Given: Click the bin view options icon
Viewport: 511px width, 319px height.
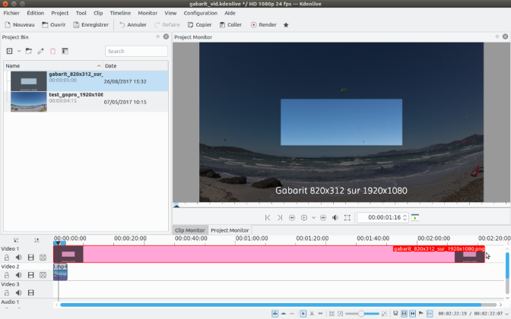Looking at the screenshot, I should coord(65,51).
